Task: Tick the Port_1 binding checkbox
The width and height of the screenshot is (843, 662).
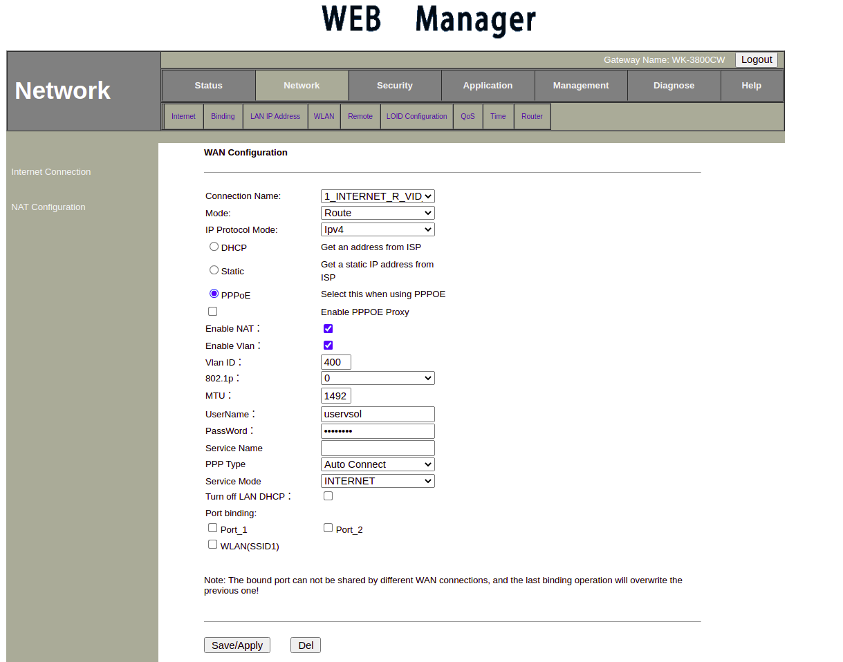Action: pyautogui.click(x=212, y=528)
